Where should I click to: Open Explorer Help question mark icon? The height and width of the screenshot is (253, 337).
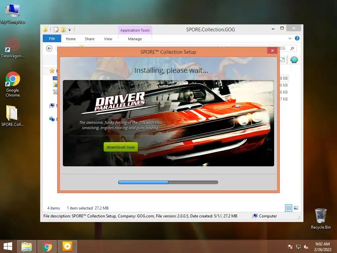click(297, 38)
